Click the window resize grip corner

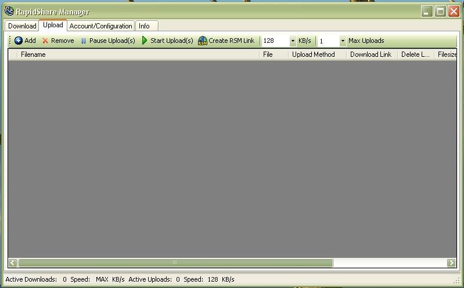click(457, 280)
